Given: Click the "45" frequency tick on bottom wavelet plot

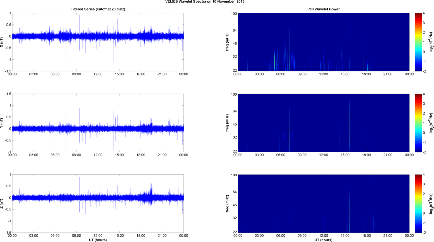Looking at the screenshot, I should (x=235, y=205).
